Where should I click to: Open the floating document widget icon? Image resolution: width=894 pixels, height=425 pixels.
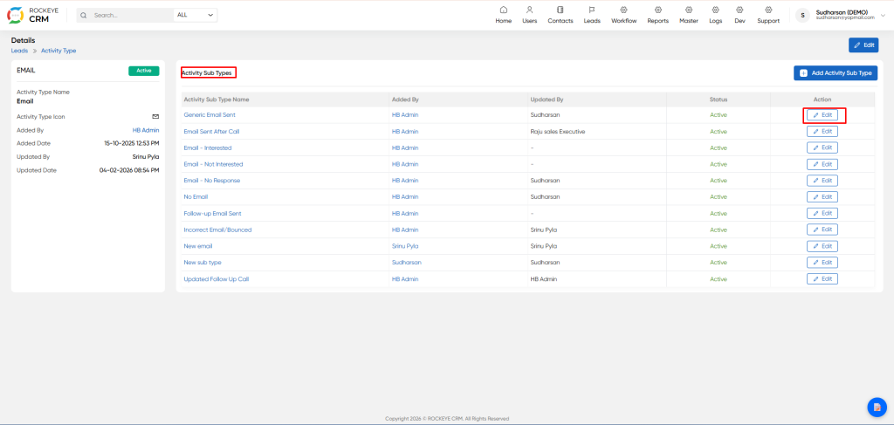pyautogui.click(x=877, y=407)
